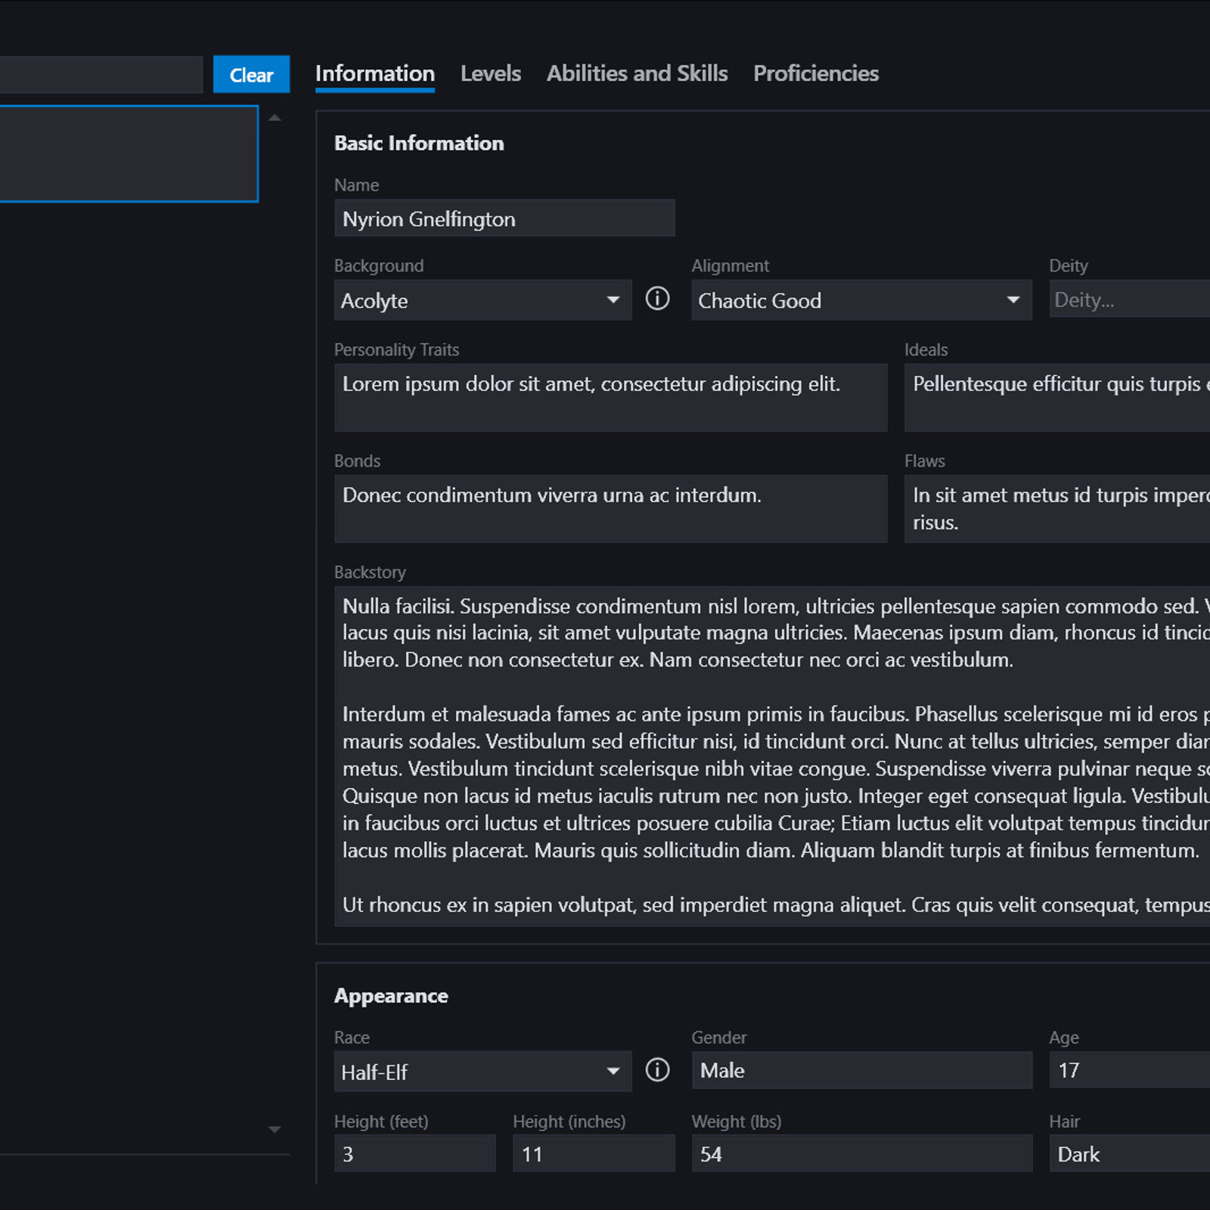Go to the Proficiencies tab
This screenshot has height=1210, width=1210.
pyautogui.click(x=815, y=73)
